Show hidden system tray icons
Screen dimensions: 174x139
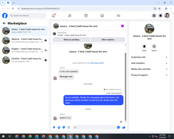pos(150,136)
